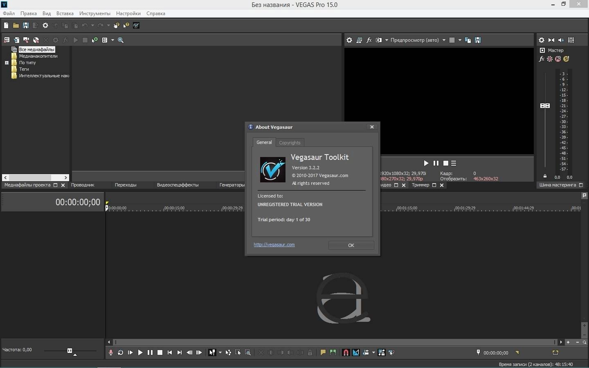Save snapshot to file icon in preview
This screenshot has height=368, width=589.
[478, 40]
